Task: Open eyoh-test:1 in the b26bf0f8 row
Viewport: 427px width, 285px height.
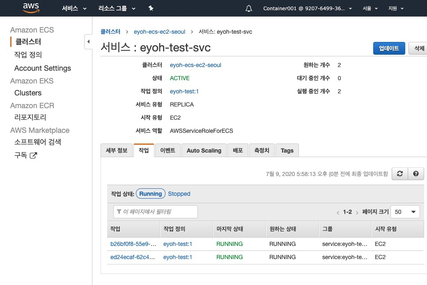Action: (x=177, y=244)
